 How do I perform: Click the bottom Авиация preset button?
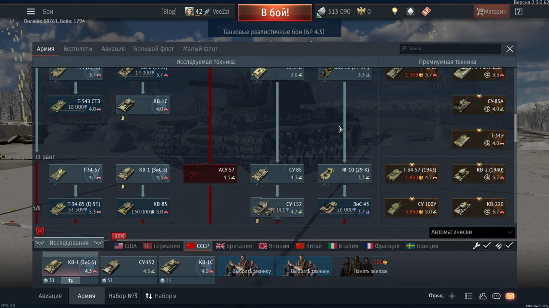click(x=50, y=296)
